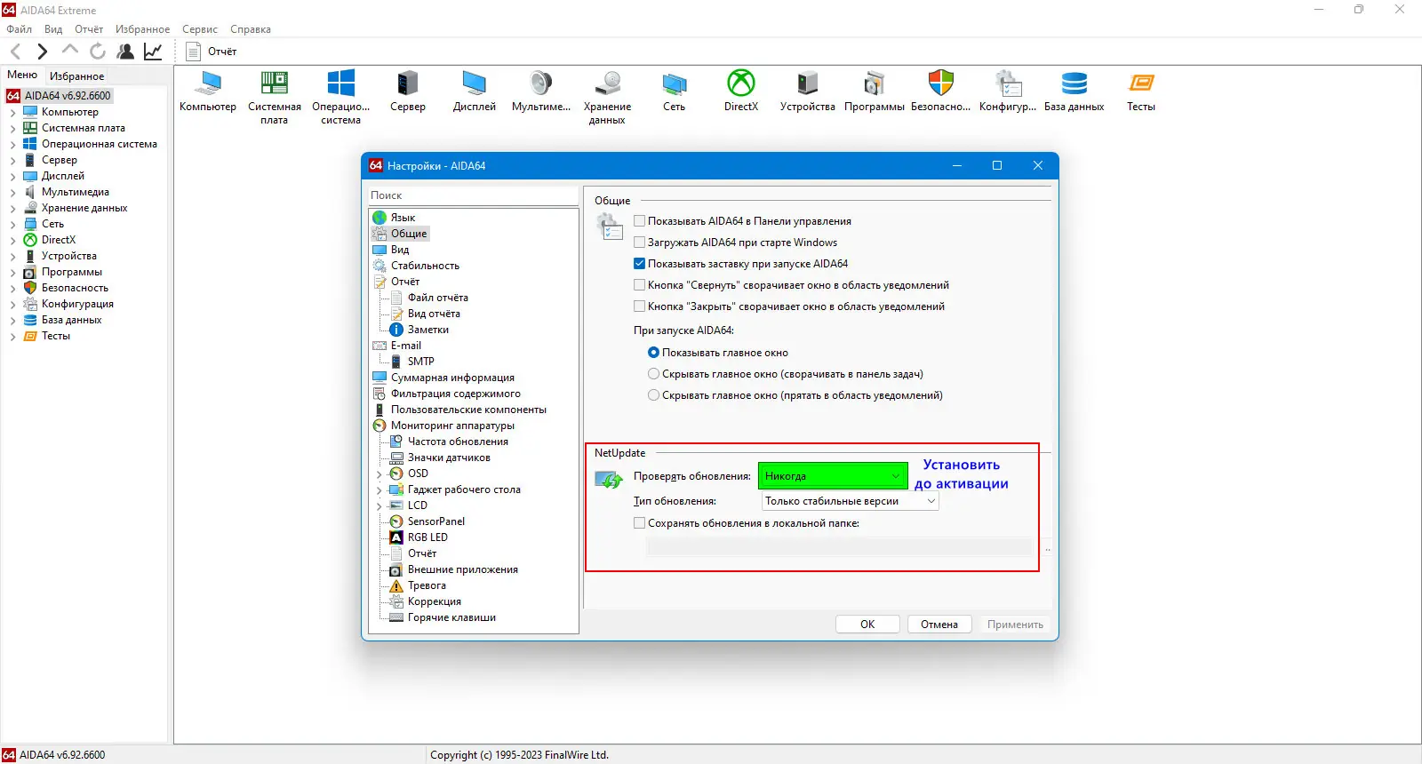The width and height of the screenshot is (1422, 764).
Task: Click the local update folder path field
Action: point(839,547)
